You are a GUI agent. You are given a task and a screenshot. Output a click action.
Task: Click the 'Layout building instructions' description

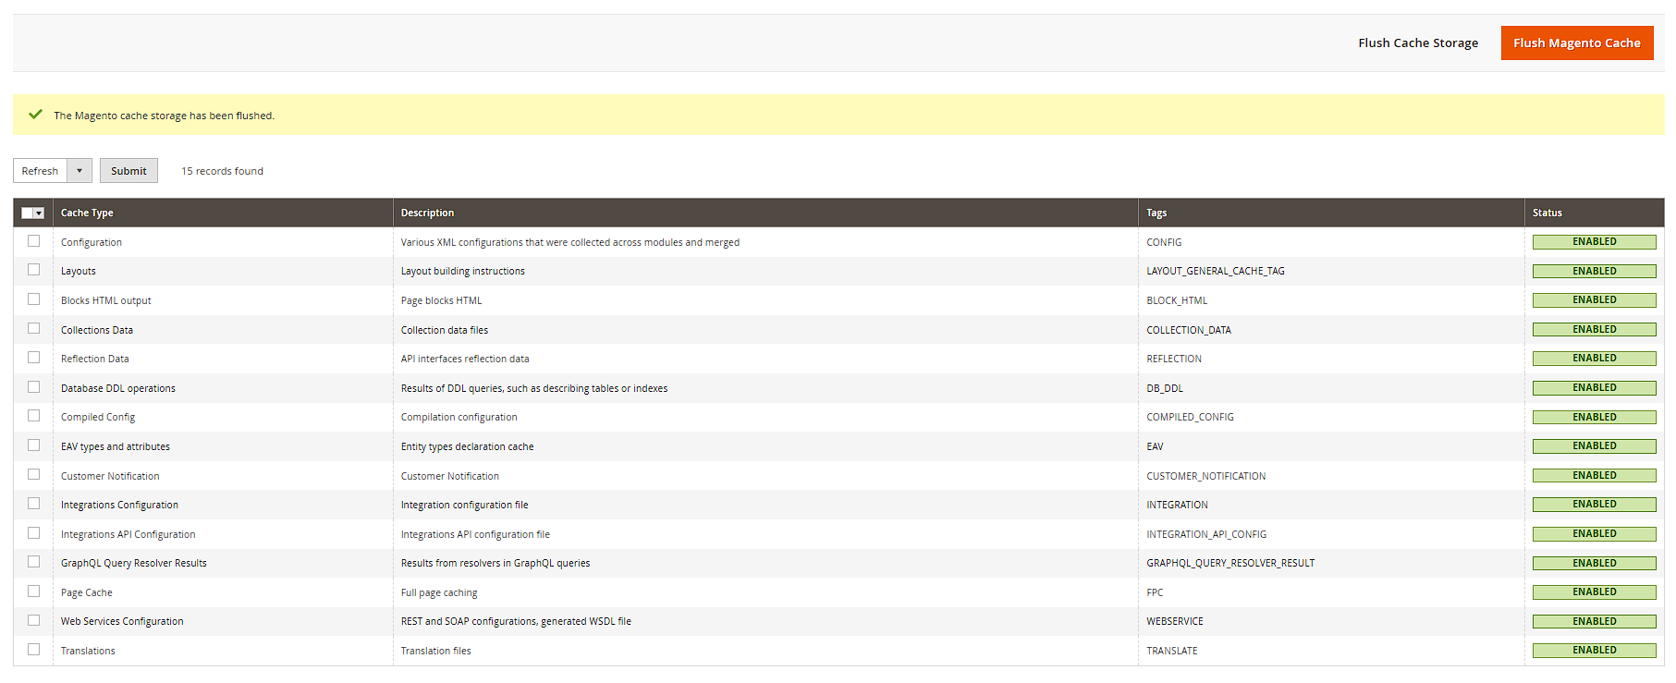coord(463,271)
